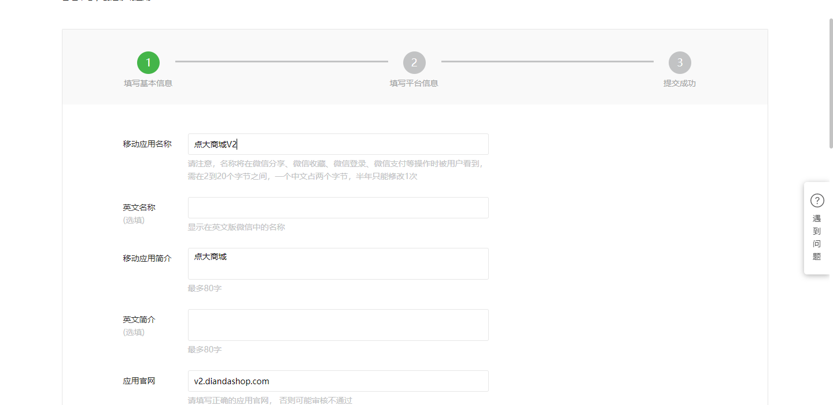This screenshot has width=833, height=405.
Task: Click the green step 1 circle
Action: 148,62
